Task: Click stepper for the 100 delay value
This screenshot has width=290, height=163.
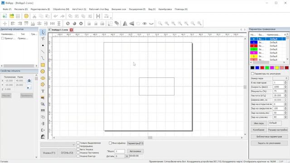Action: (x=285, y=109)
